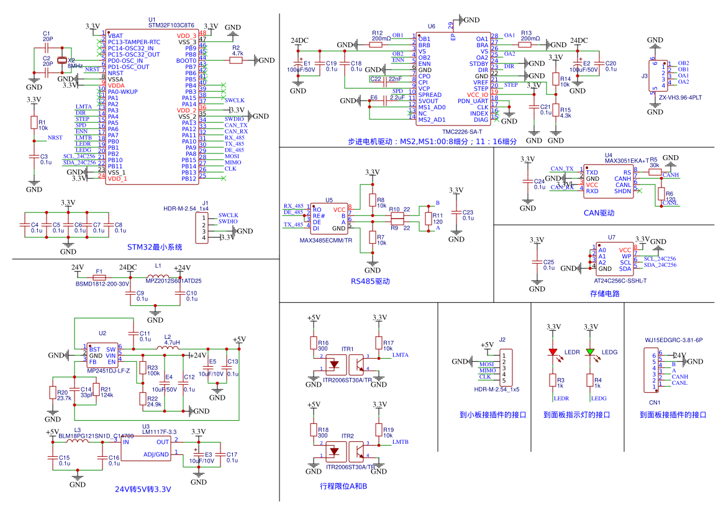Select the BSMD1812-200-30V fuse label
The width and height of the screenshot is (726, 514).
coord(102,284)
